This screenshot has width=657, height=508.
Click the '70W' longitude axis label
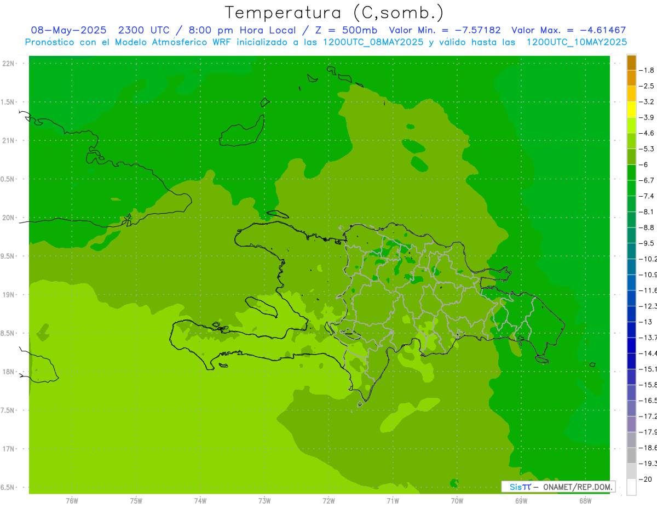click(457, 500)
